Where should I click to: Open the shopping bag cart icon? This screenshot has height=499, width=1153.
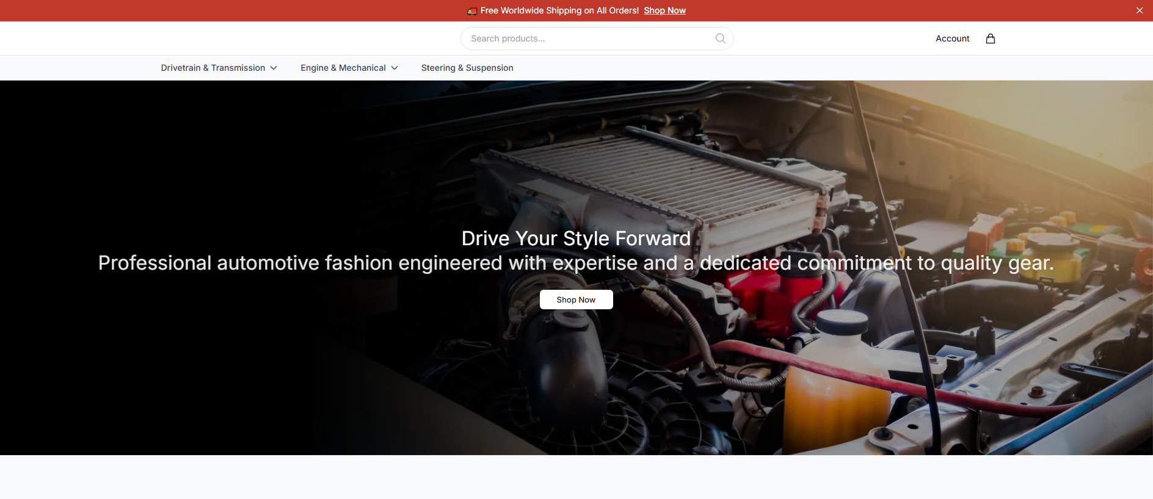(991, 38)
